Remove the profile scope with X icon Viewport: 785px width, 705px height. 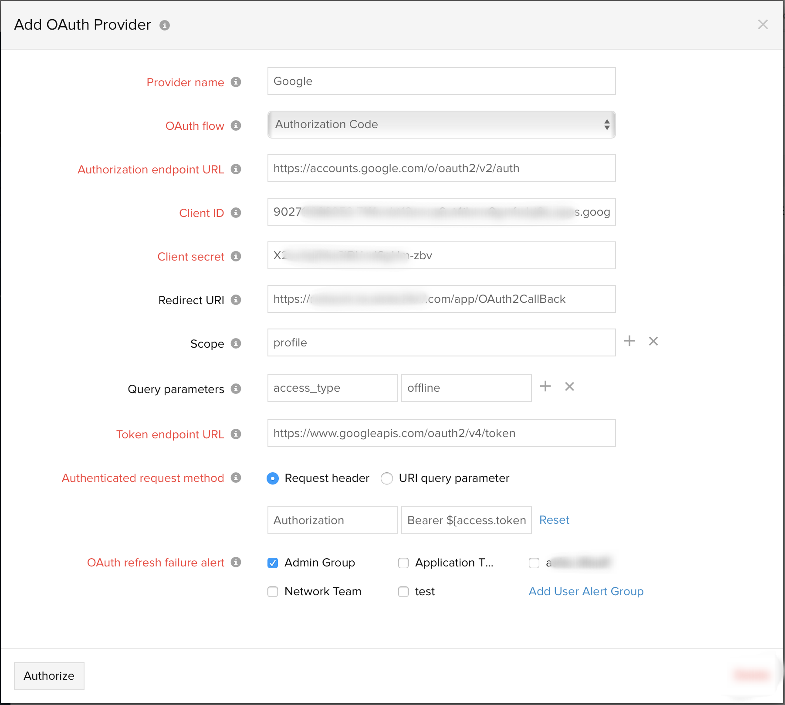click(653, 341)
